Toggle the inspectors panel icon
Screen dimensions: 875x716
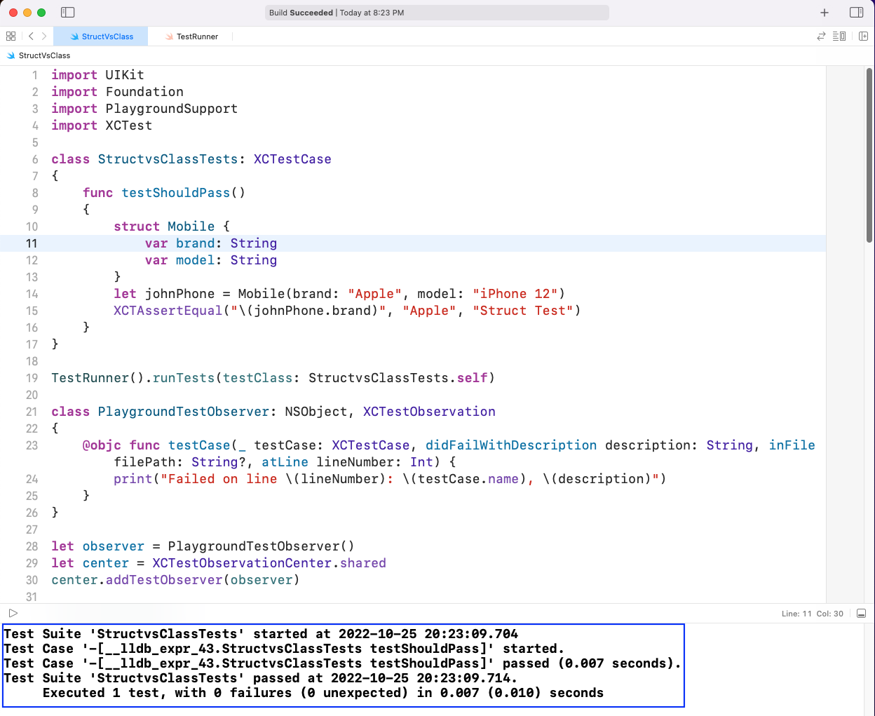[856, 13]
